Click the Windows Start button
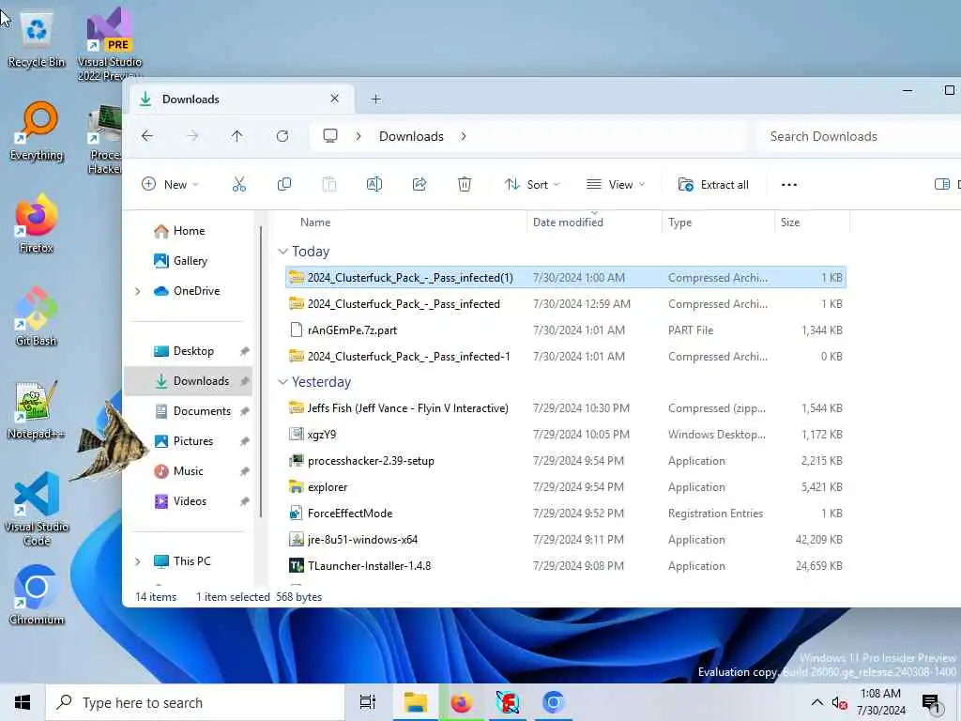Screen dimensions: 961x721 23,702
